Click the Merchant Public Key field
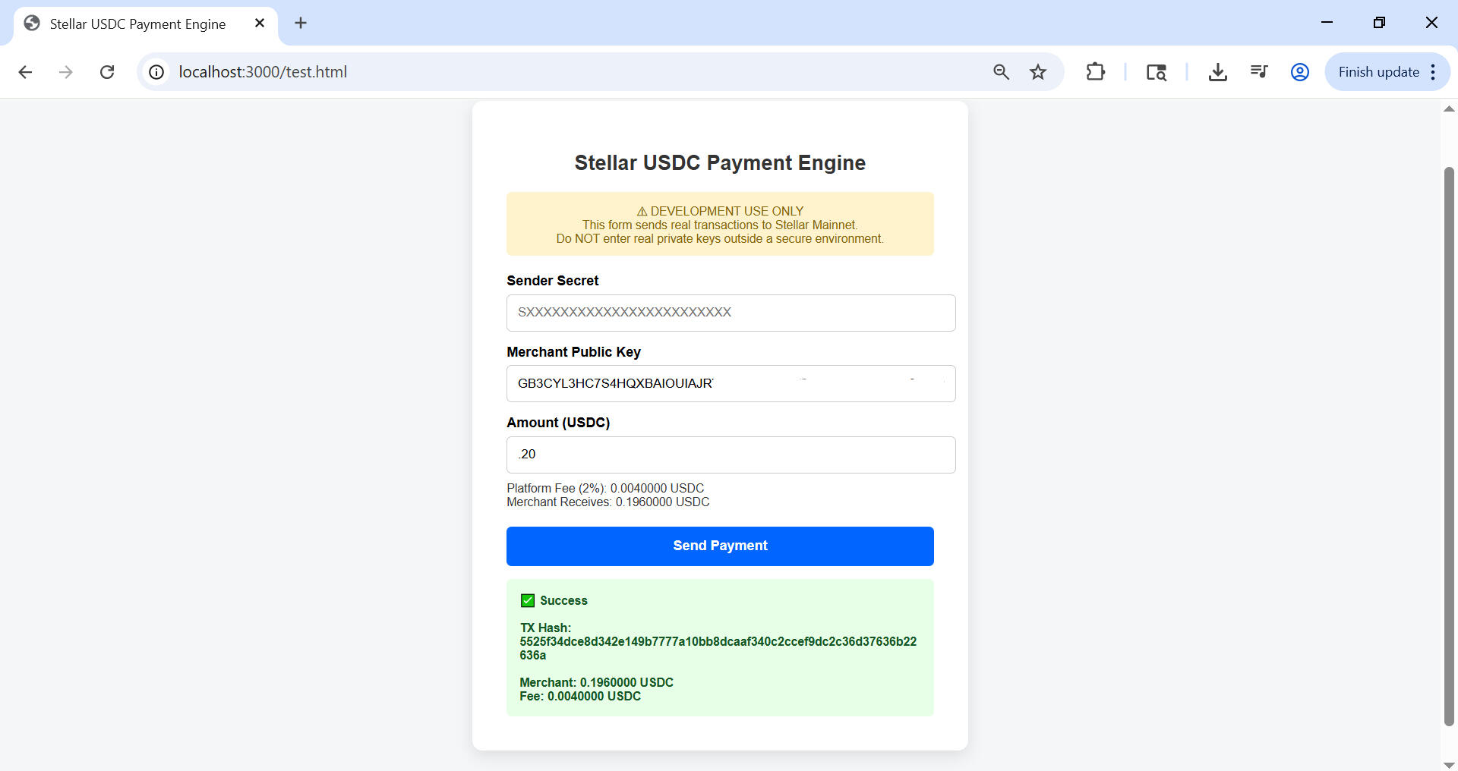Screen dimensions: 1458x771 tap(731, 384)
